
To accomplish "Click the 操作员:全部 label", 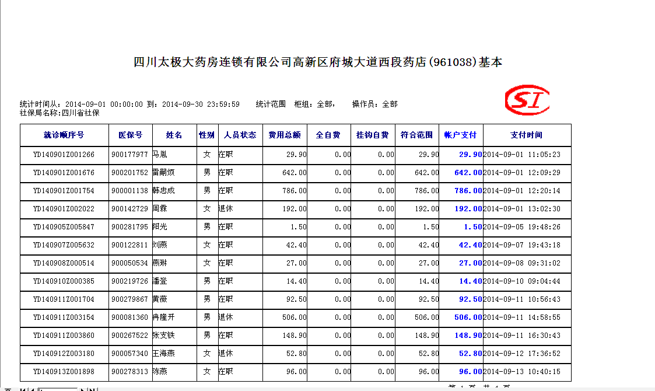I will tap(374, 104).
